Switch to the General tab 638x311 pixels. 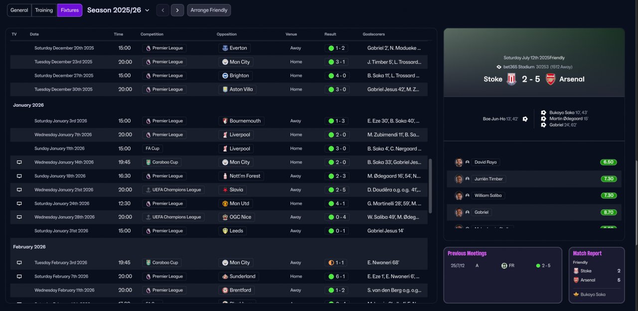19,10
